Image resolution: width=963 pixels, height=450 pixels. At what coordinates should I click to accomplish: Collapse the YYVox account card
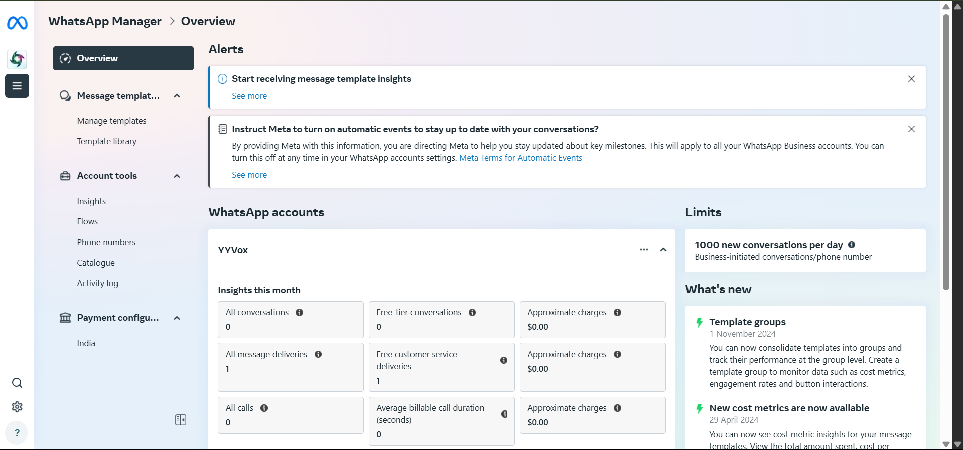coord(663,250)
